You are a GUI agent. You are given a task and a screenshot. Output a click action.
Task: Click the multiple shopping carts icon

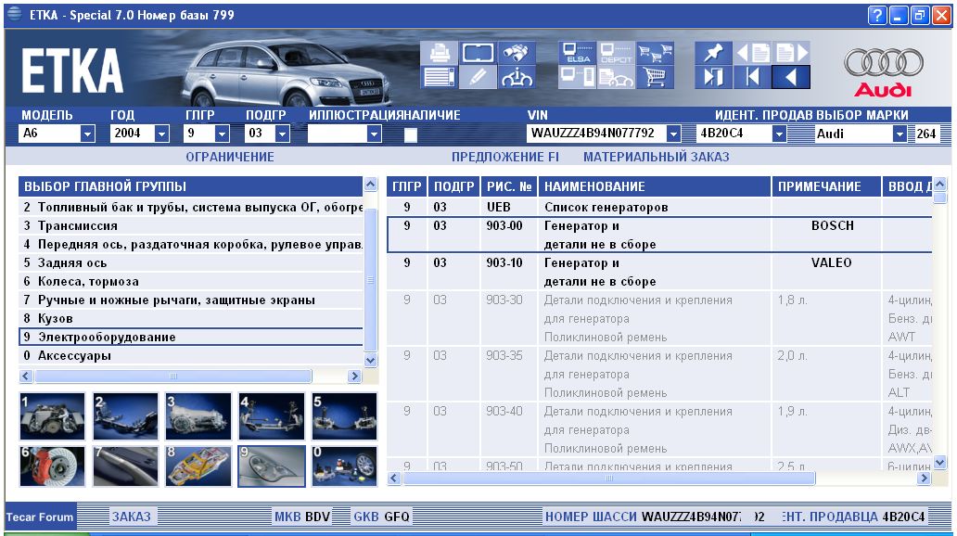coord(655,53)
